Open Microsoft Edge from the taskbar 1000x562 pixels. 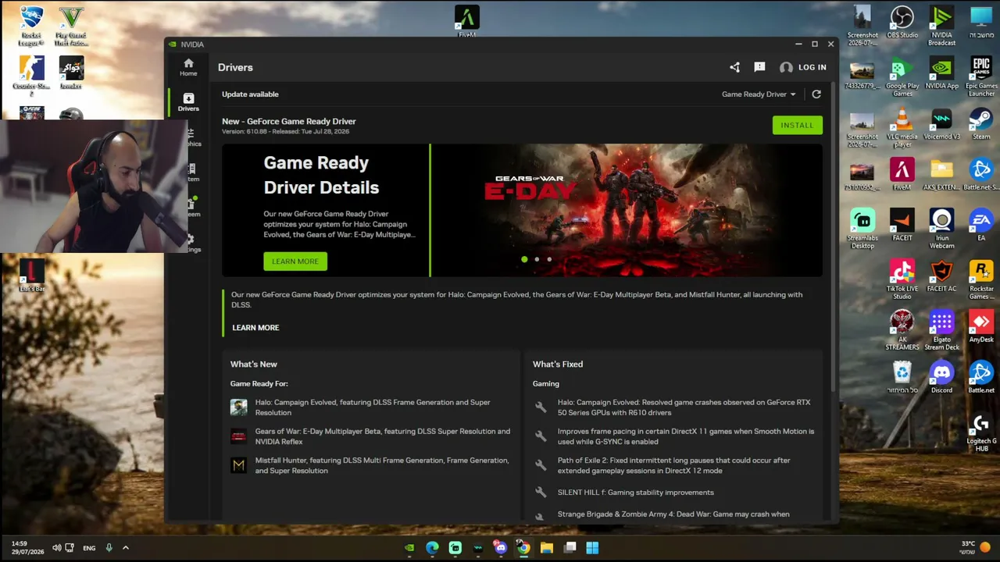[x=432, y=548]
